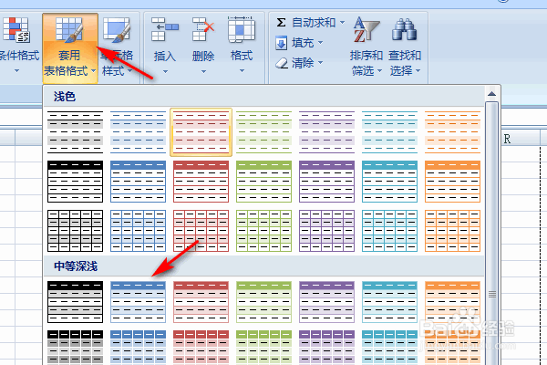Expand the 删除 dropdown arrow
The image size is (547, 365).
click(x=203, y=71)
